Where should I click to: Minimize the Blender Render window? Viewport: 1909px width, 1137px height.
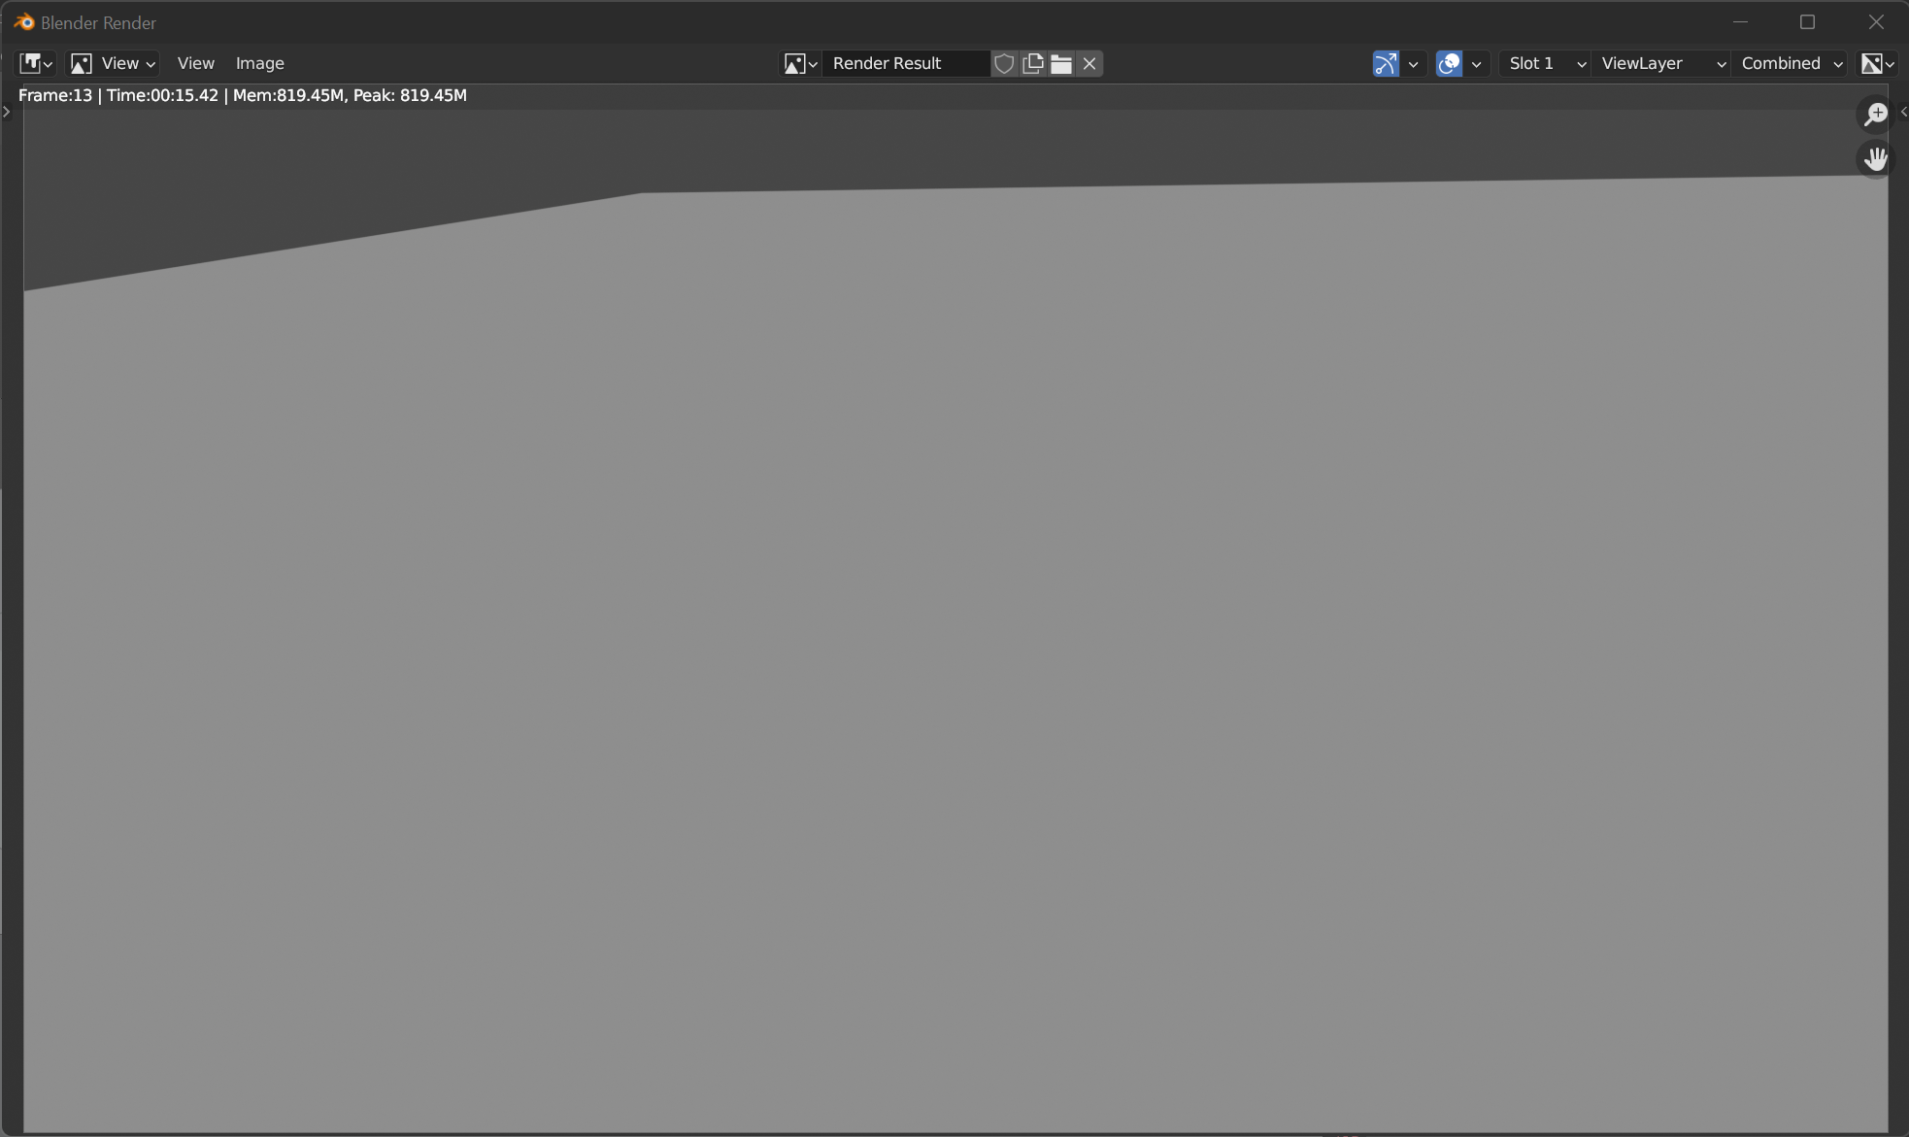[1740, 21]
